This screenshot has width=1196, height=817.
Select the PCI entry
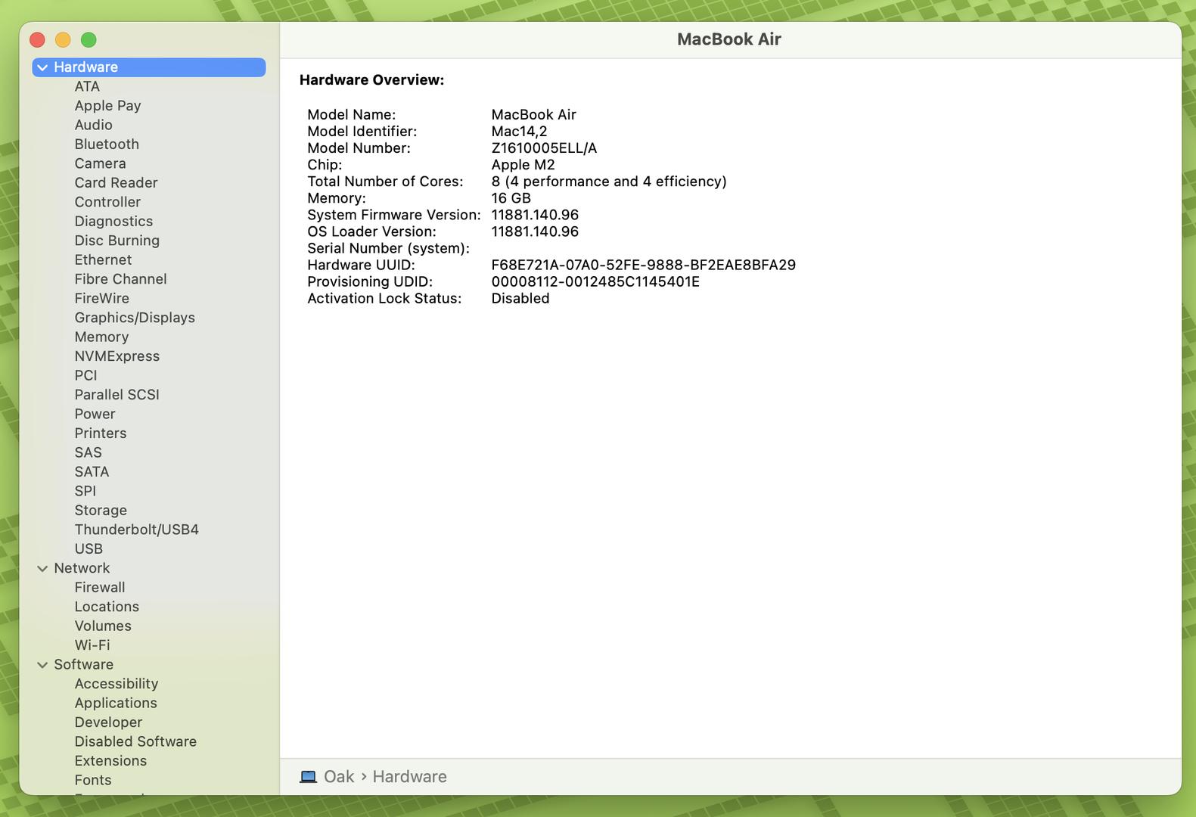[x=85, y=376]
